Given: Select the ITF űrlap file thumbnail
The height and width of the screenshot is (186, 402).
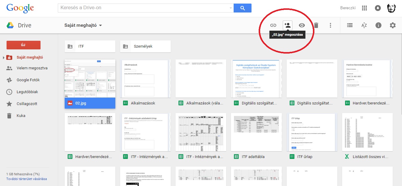Looking at the screenshot, I should tap(312, 132).
